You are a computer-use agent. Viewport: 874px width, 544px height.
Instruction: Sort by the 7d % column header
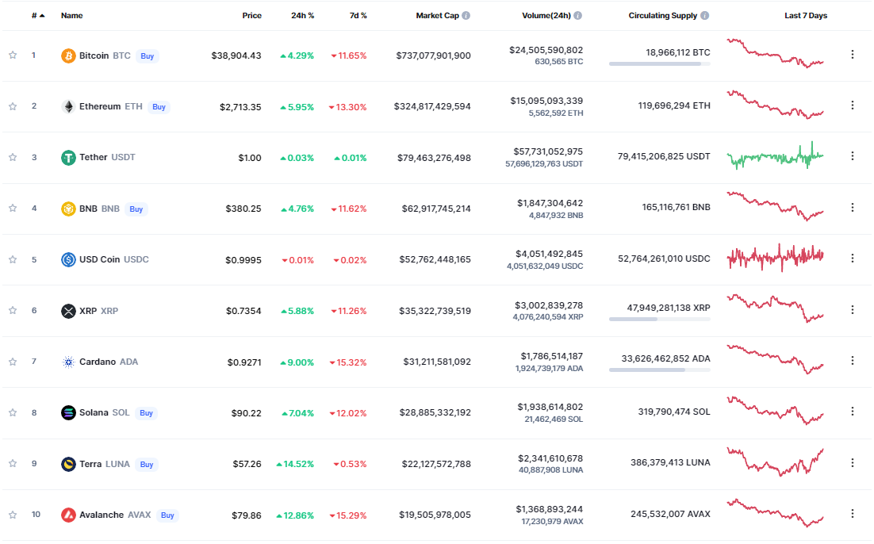(x=358, y=16)
